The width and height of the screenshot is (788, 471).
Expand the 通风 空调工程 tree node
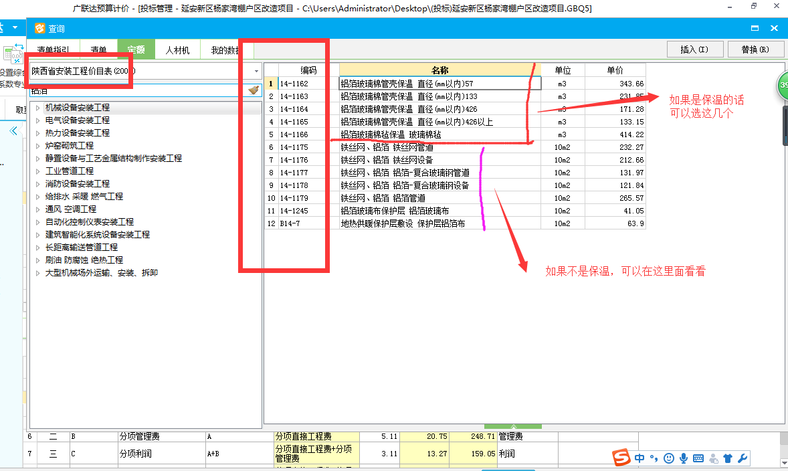37,209
